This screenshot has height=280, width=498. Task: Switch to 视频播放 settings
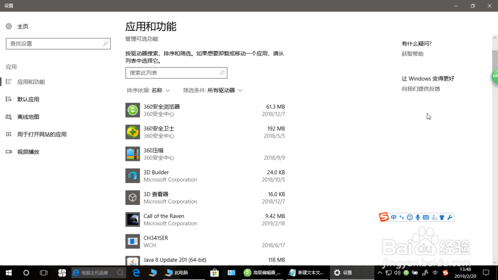pyautogui.click(x=28, y=152)
